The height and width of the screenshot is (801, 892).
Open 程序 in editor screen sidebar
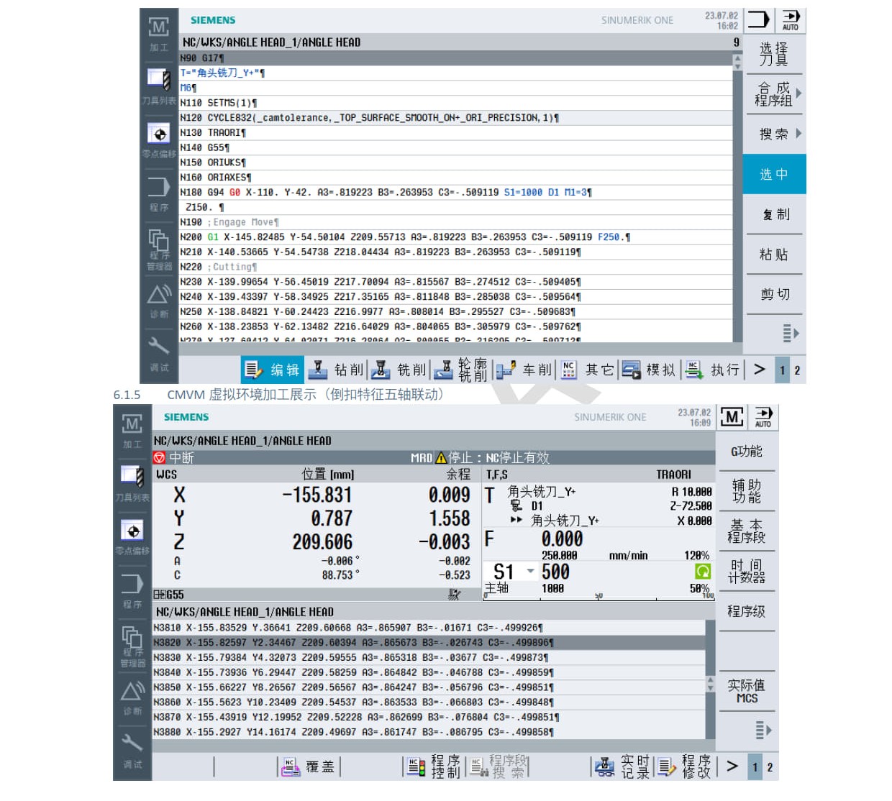159,193
